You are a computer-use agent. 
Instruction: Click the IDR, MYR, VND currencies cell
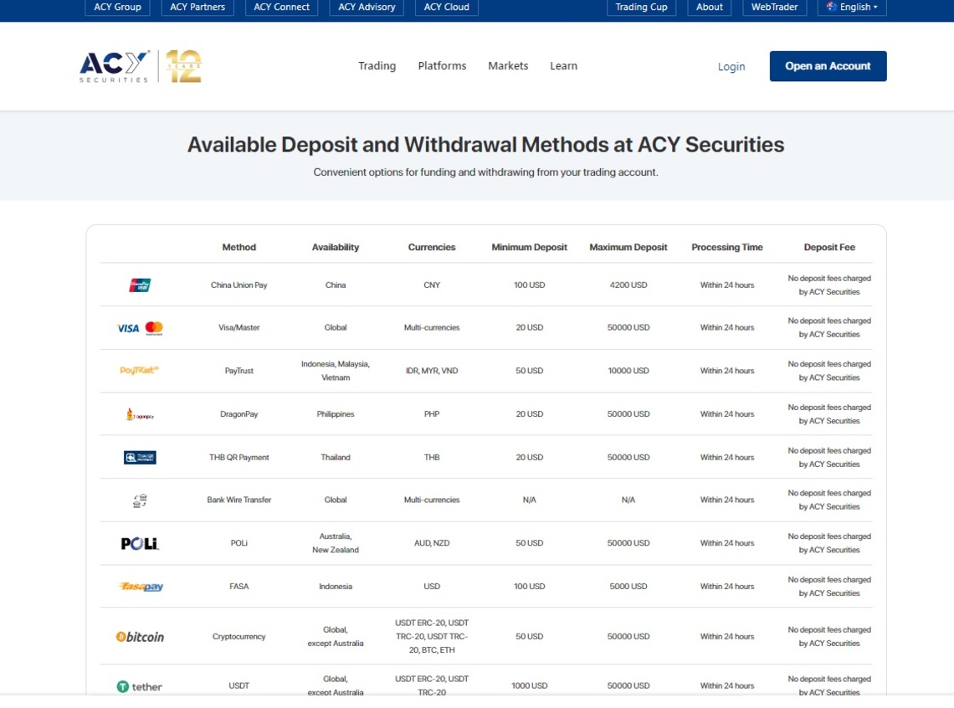[x=432, y=371]
